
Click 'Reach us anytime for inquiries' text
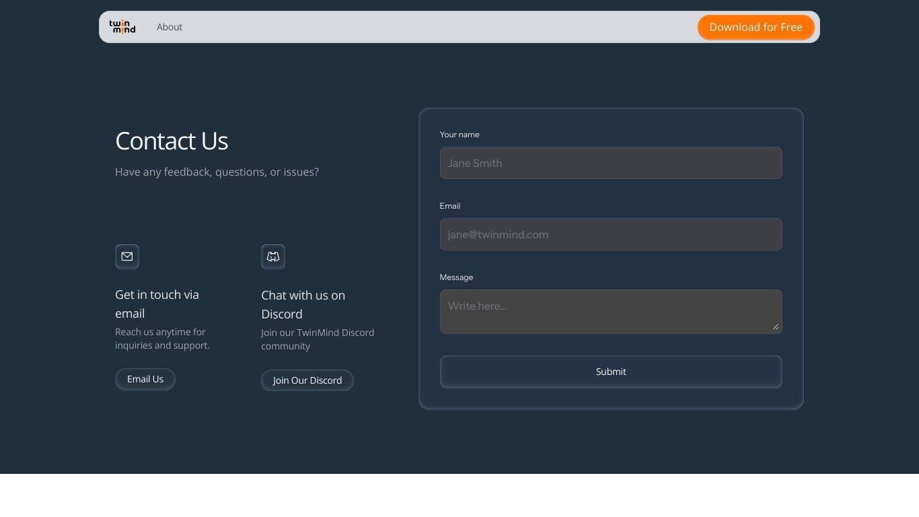point(162,339)
